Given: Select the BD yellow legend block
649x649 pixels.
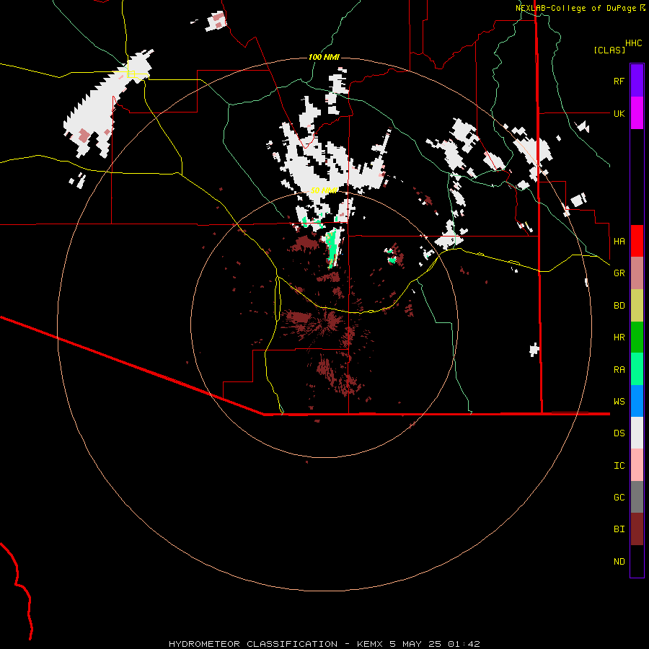Looking at the screenshot, I should 637,305.
